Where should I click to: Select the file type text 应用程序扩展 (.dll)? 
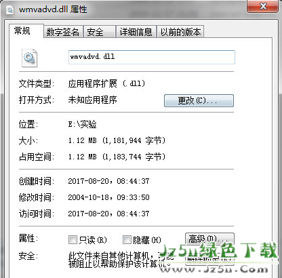[x=106, y=83]
